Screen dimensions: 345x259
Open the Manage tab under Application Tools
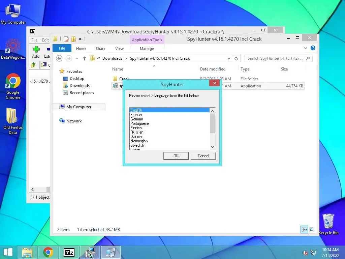coord(147,49)
